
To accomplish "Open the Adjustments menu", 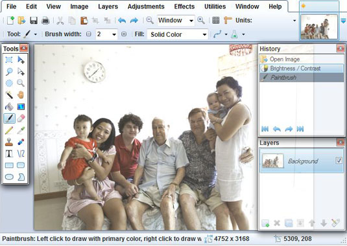I will pos(146,6).
